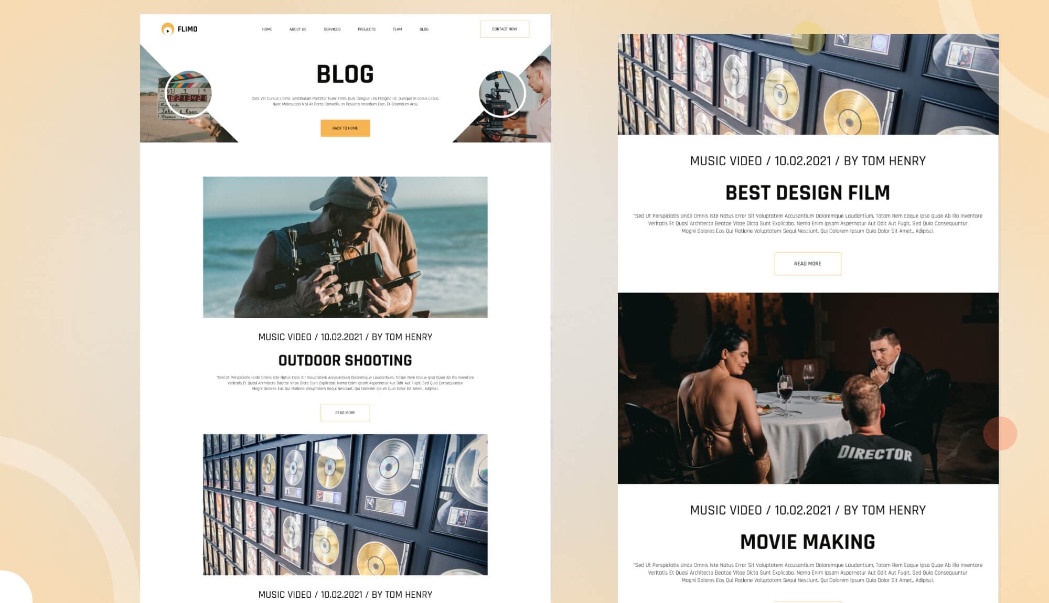
Task: Click the Best Design Film heading
Action: (807, 193)
